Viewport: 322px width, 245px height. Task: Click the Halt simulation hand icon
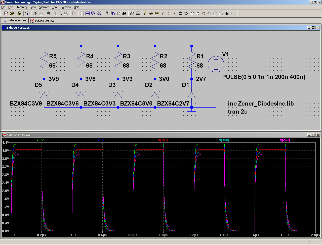[41, 14]
